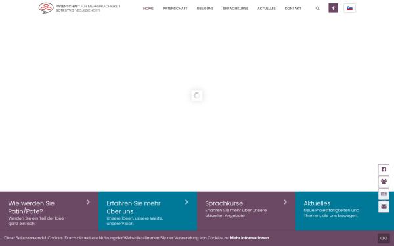Image resolution: width=394 pixels, height=246 pixels.
Task: Open the AKTUELLES menu item
Action: pos(267,9)
